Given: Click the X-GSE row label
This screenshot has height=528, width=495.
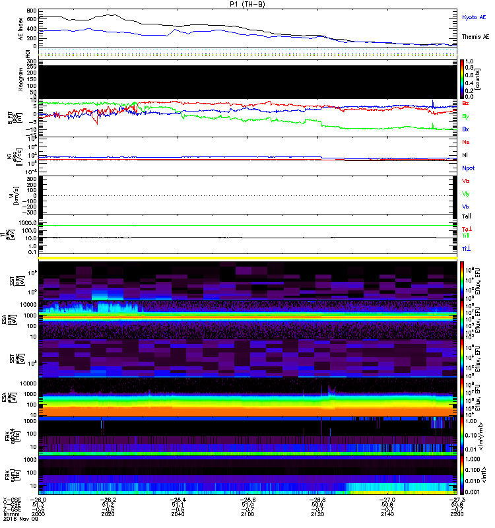Looking at the screenshot, I should click(x=12, y=500).
